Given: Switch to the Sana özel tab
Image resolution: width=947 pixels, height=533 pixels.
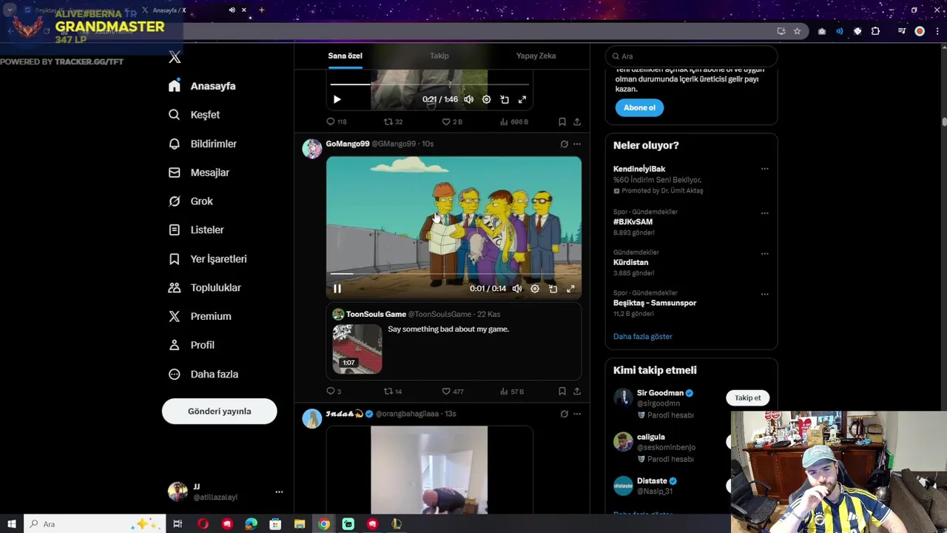Looking at the screenshot, I should click(x=345, y=56).
